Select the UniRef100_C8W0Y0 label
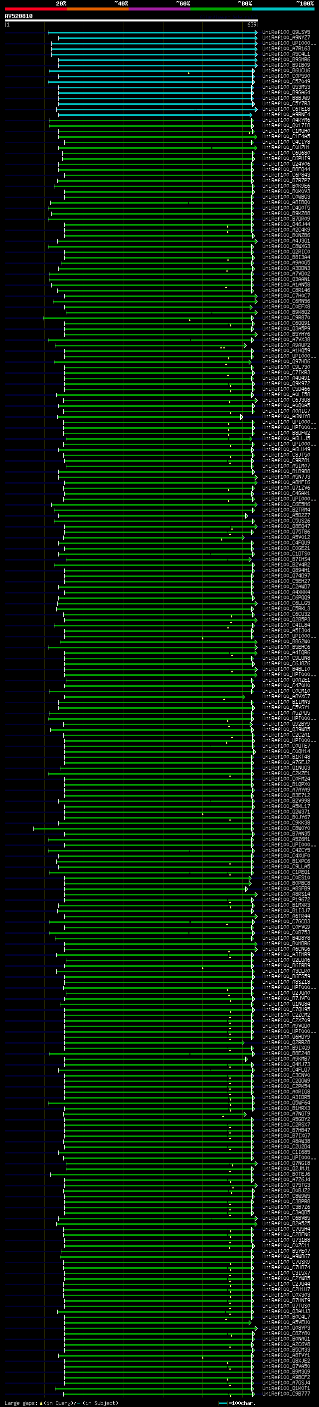Image resolution: width=319 pixels, height=1407 pixels. pyautogui.click(x=286, y=829)
